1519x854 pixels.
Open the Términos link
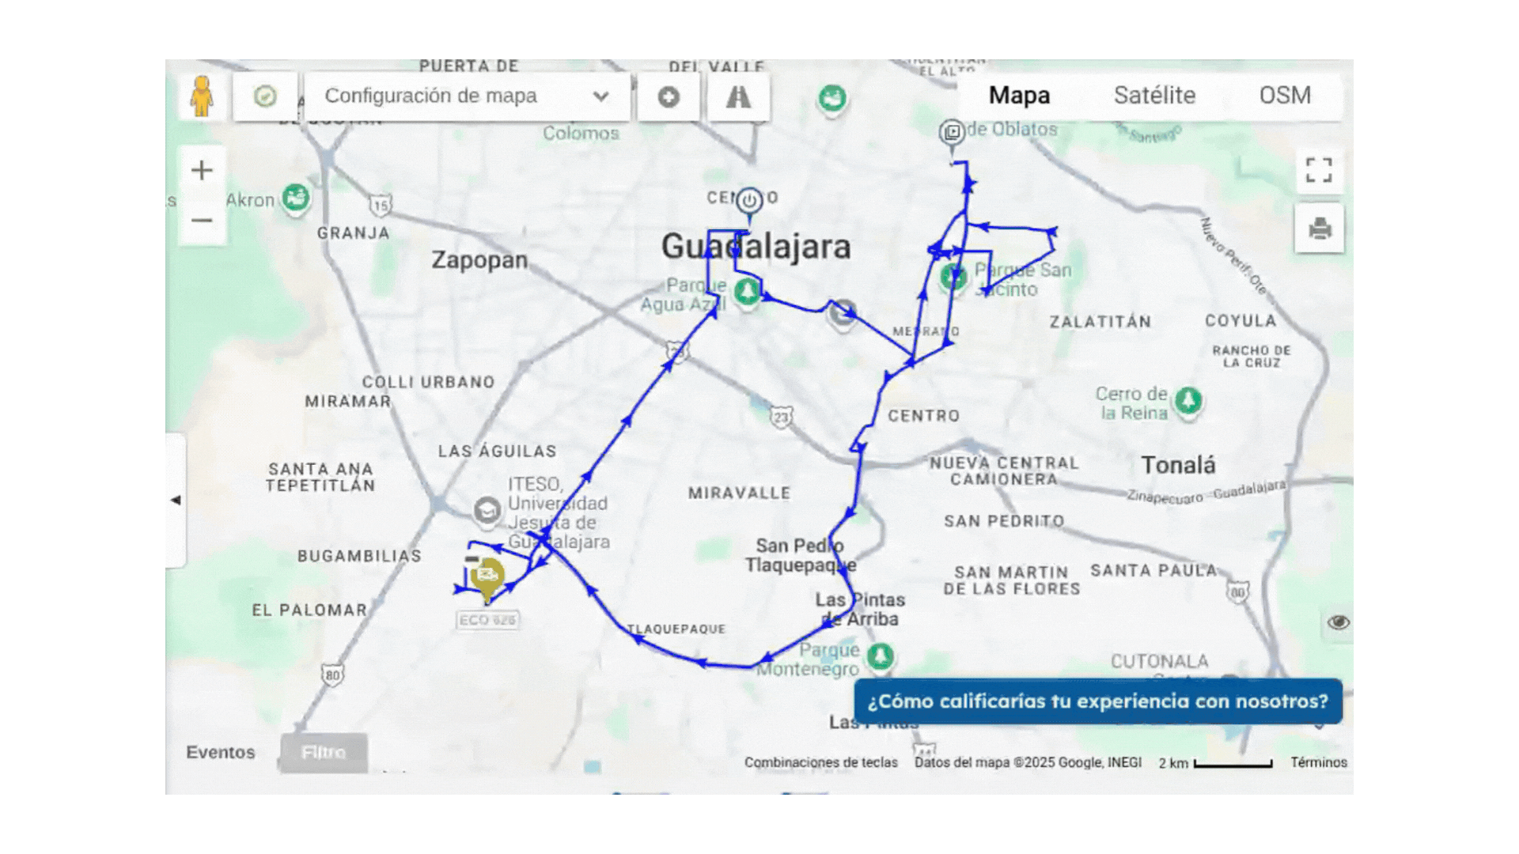pos(1318,762)
